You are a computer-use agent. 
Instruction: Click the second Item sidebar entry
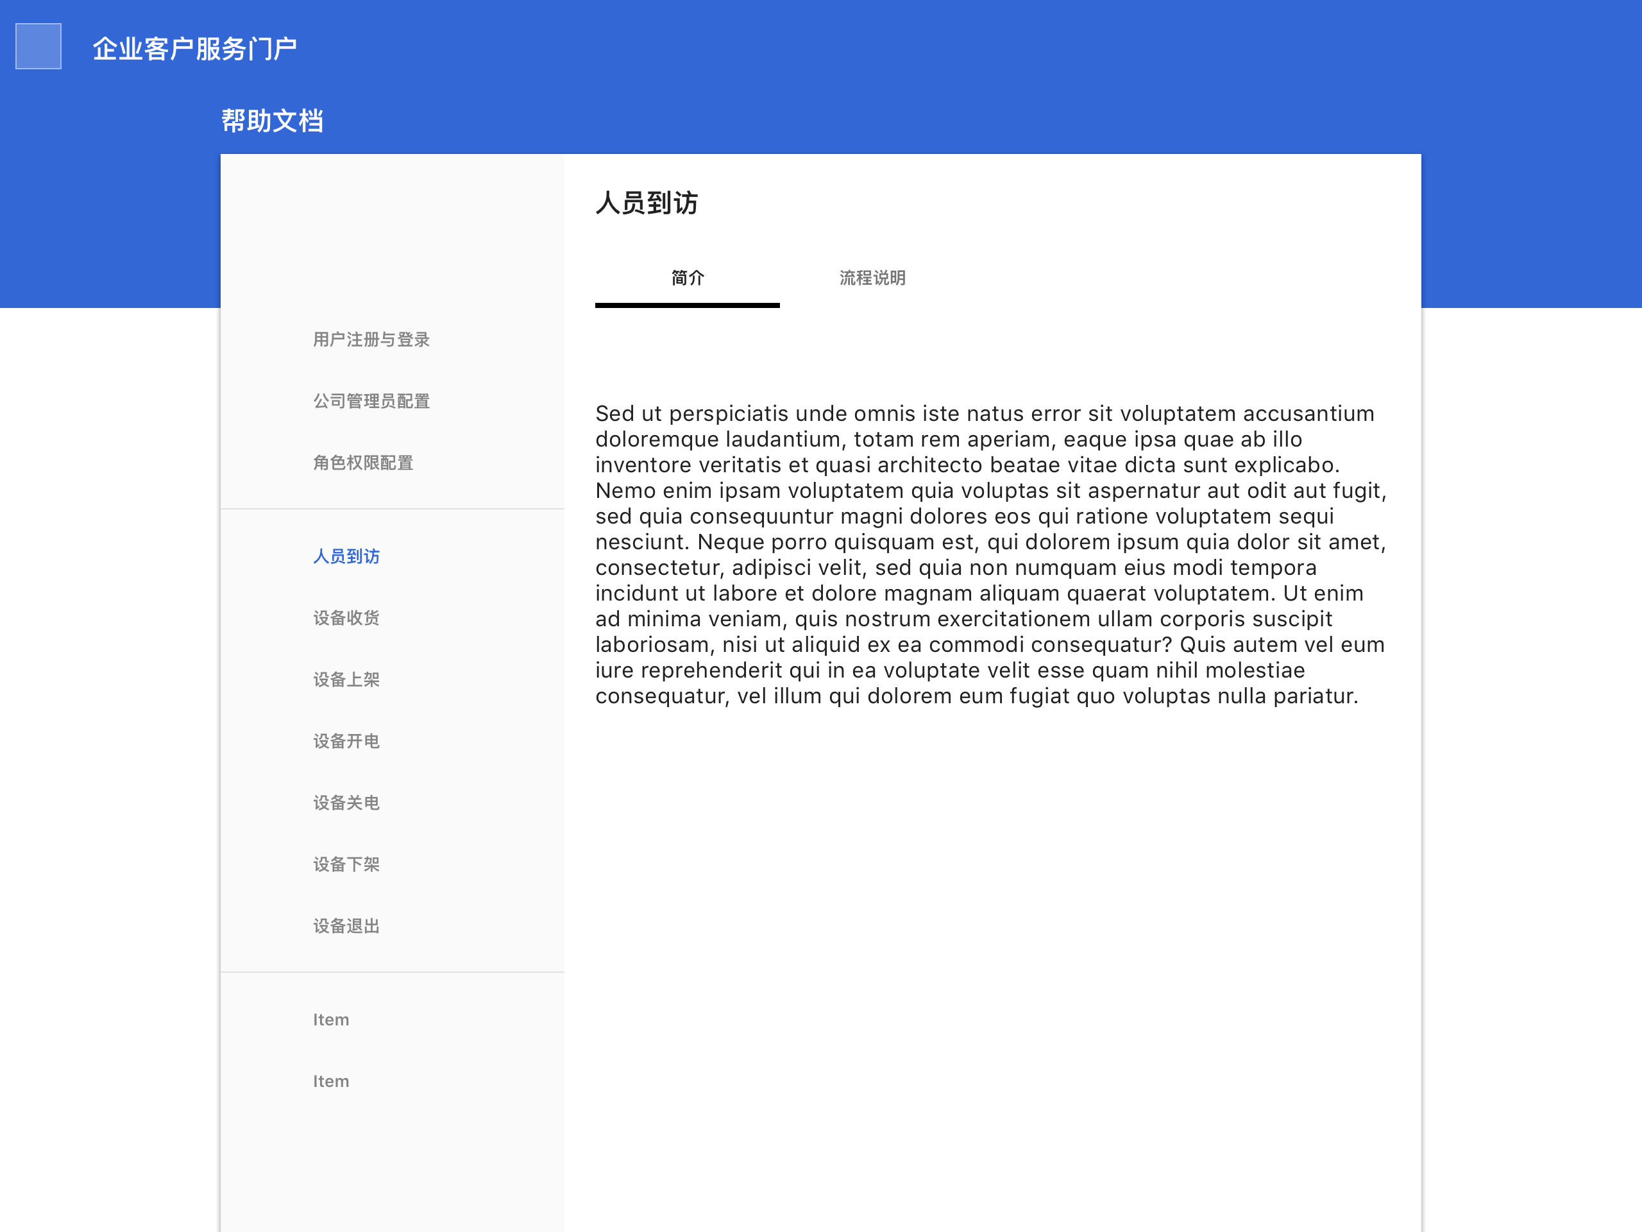tap(331, 1081)
